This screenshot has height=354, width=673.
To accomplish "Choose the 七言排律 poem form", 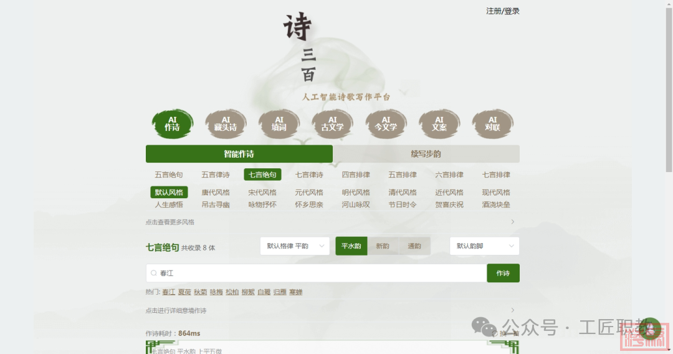I will click(x=496, y=175).
